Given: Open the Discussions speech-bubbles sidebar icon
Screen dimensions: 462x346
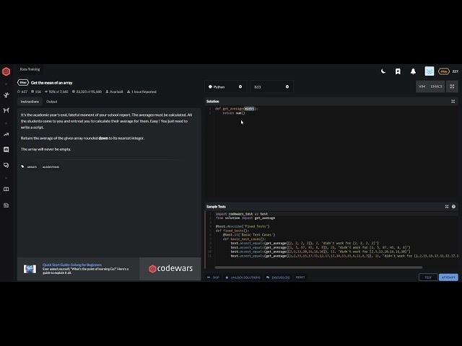Looking at the screenshot, I should pyautogui.click(x=6, y=165).
